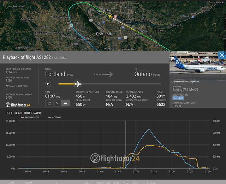Toggle the speed and altitude graph icon

point(65,103)
